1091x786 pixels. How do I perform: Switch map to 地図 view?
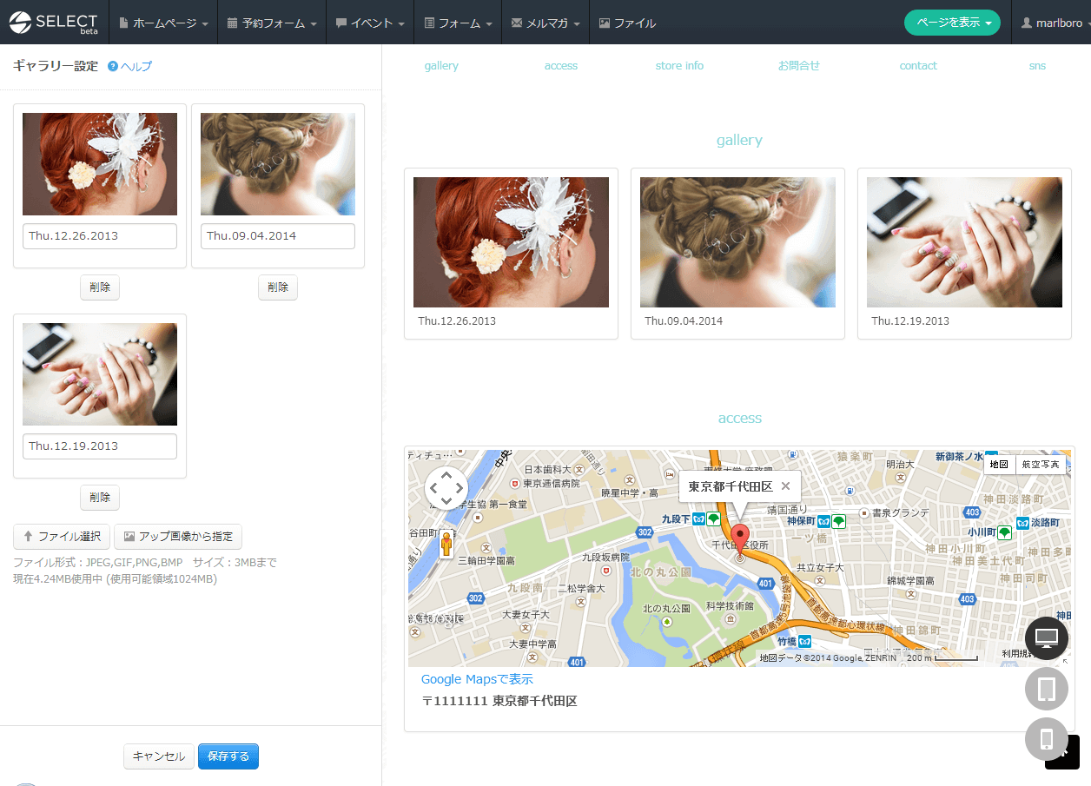click(x=999, y=465)
